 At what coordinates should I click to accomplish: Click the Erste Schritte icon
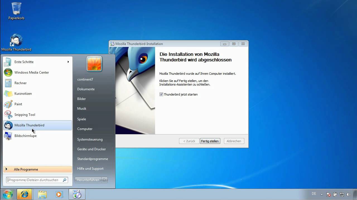8,62
